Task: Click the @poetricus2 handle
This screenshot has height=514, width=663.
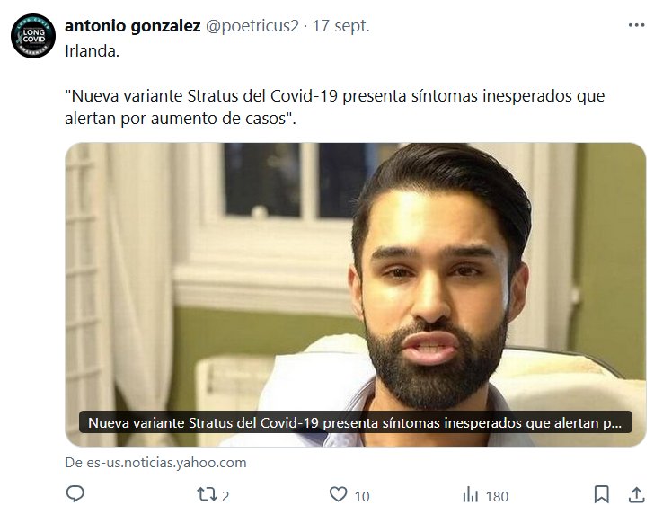Action: [252, 26]
